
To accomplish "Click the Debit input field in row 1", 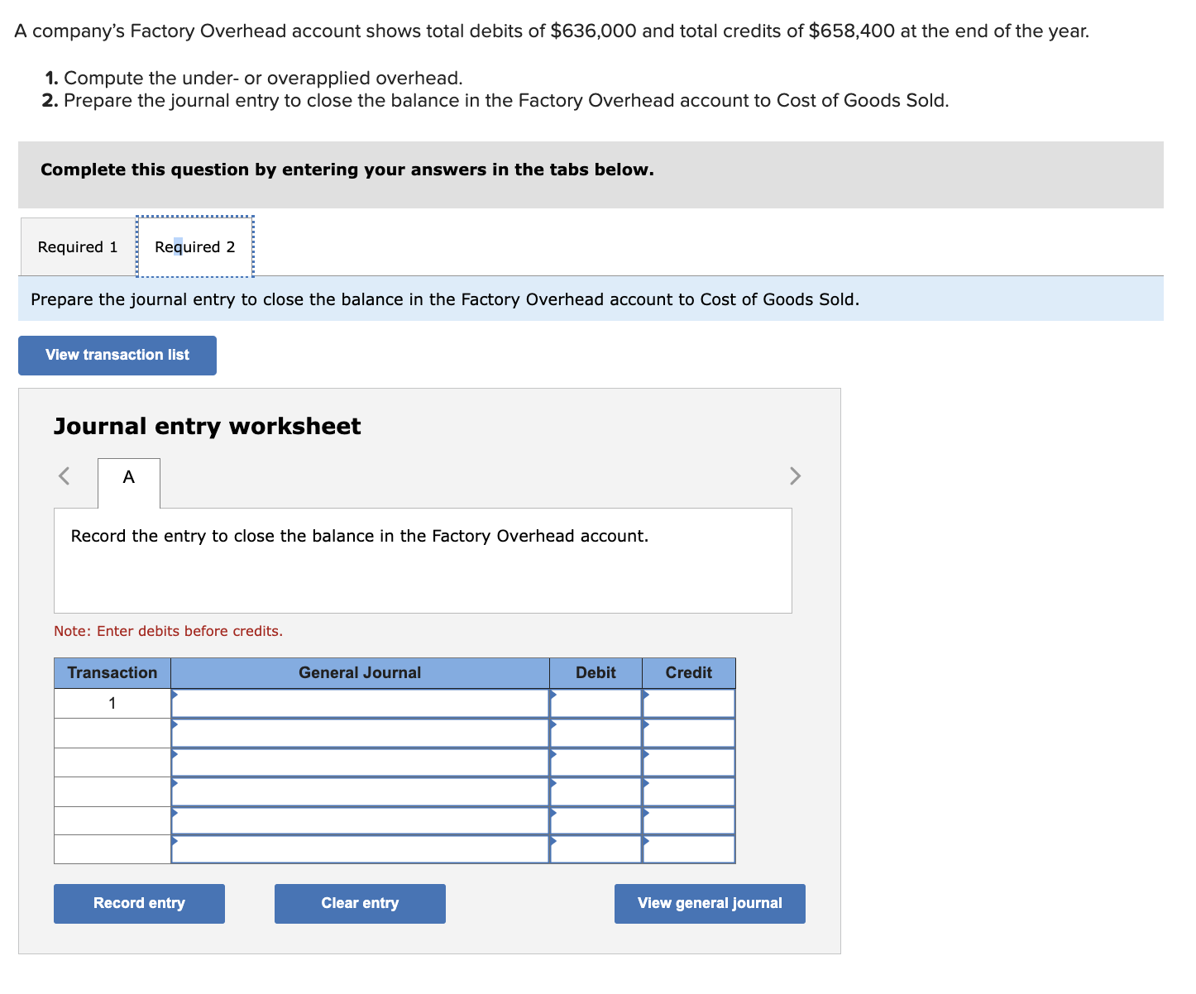I will (x=597, y=703).
